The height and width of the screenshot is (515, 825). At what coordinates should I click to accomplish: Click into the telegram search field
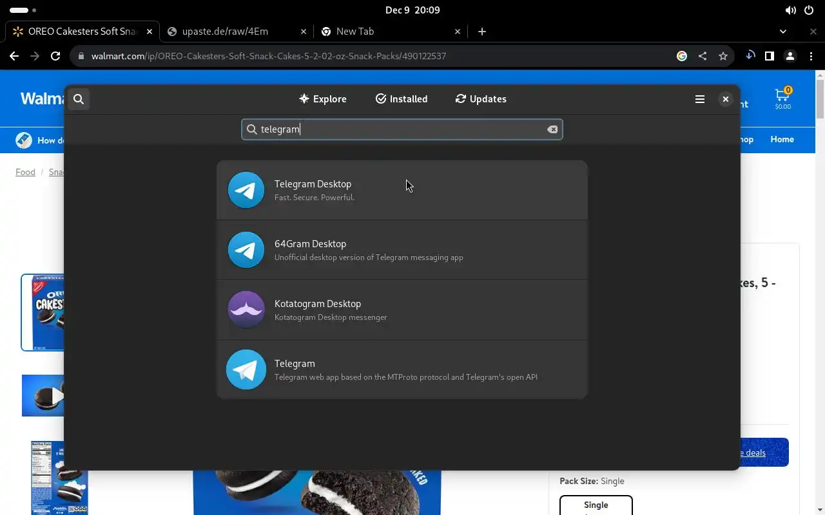coord(402,129)
